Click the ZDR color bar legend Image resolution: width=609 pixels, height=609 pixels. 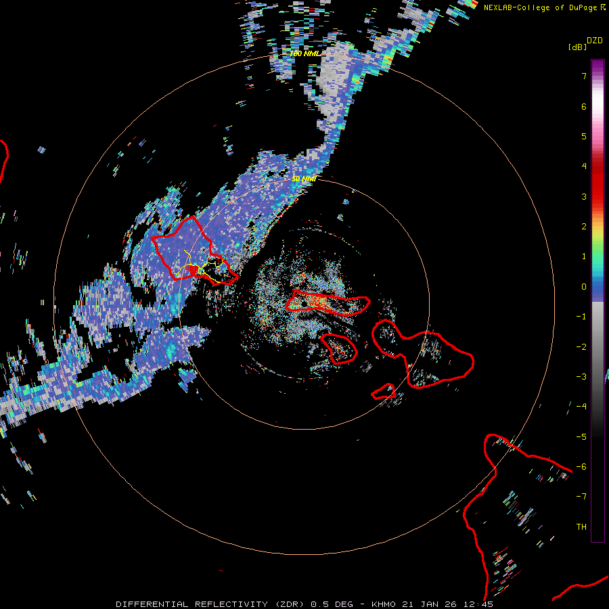click(x=597, y=300)
